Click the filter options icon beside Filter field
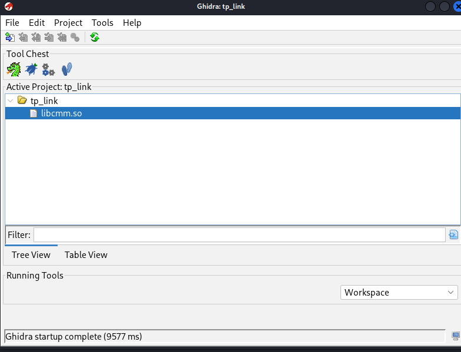The image size is (461, 352). pos(453,235)
